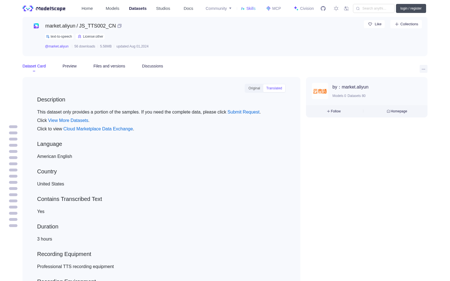
Task: Open the GitHub icon link
Action: tap(323, 8)
